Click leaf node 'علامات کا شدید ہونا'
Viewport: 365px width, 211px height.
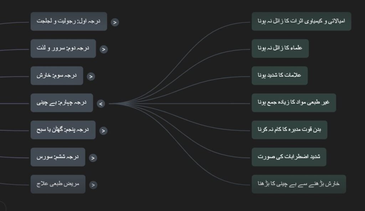tap(279, 76)
